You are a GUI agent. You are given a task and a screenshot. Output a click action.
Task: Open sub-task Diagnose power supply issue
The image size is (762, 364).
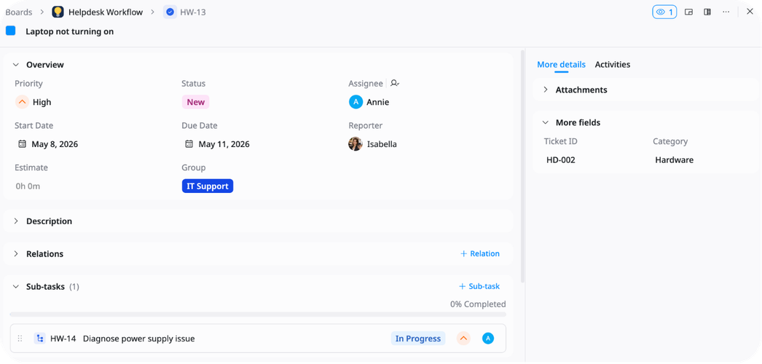(139, 339)
